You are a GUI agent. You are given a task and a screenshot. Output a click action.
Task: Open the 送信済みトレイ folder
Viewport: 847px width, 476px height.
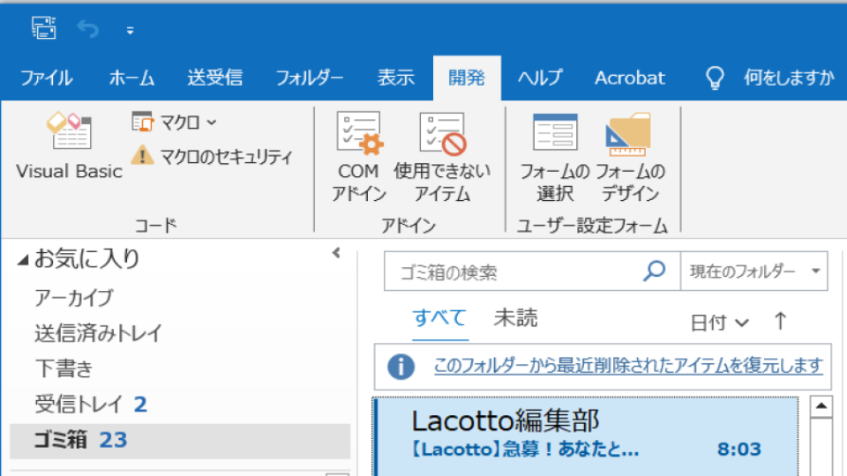(98, 333)
